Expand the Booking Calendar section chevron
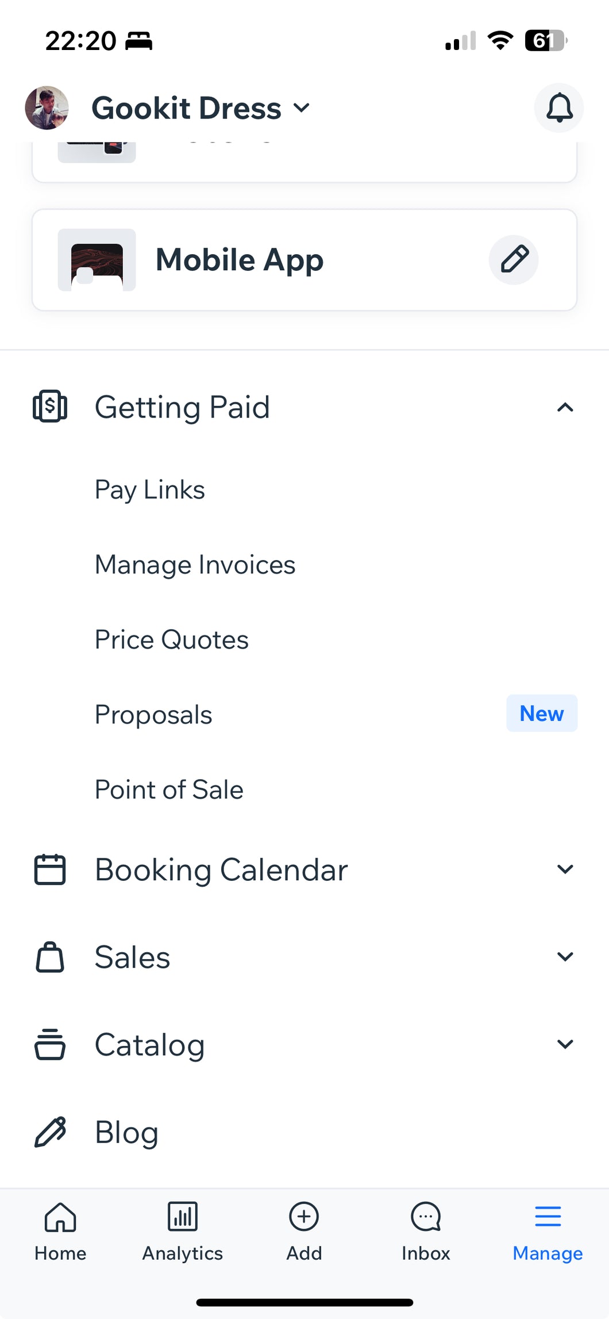609x1319 pixels. pyautogui.click(x=565, y=869)
